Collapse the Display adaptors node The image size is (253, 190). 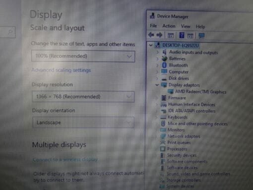pos(157,85)
